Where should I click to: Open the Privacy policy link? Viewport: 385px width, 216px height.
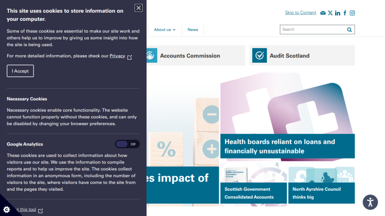pos(117,56)
